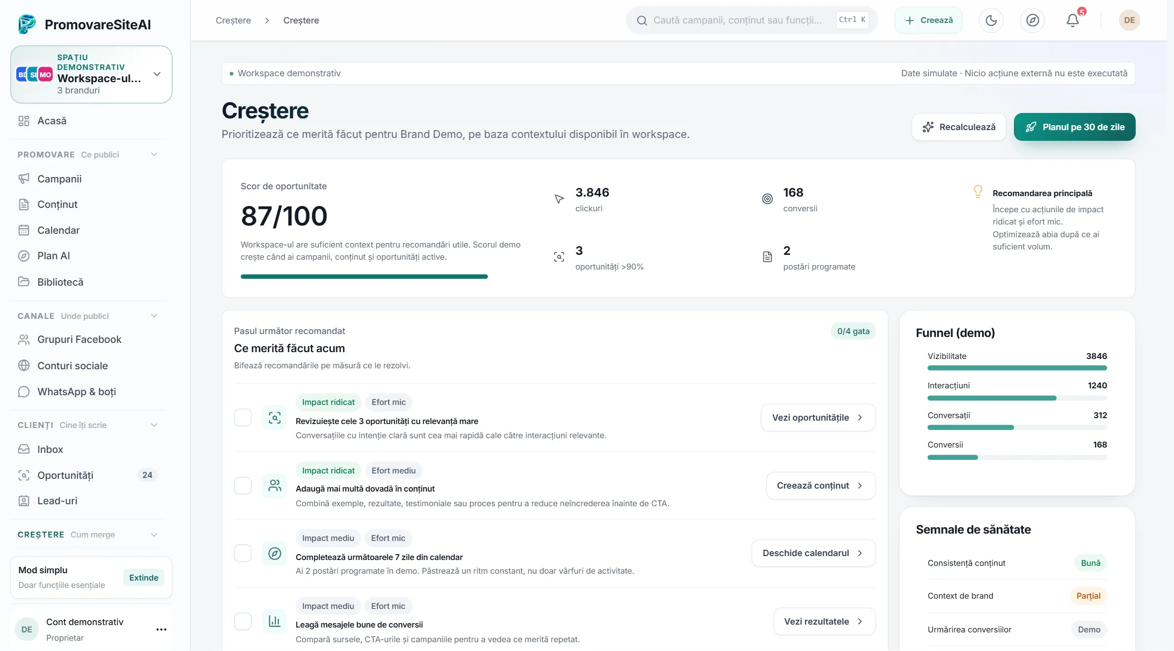Viewport: 1174px width, 651px height.
Task: Open Planul pe 30 de zile
Action: point(1075,127)
